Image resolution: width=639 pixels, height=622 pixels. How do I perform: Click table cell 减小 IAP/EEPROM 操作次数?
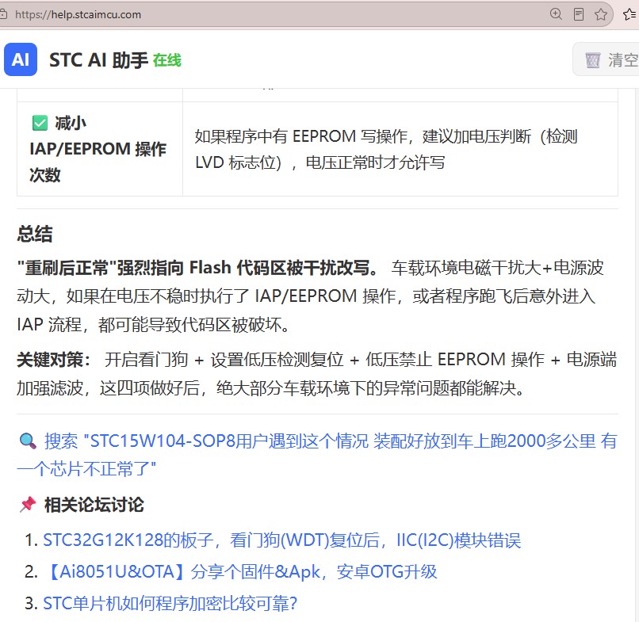pos(100,149)
